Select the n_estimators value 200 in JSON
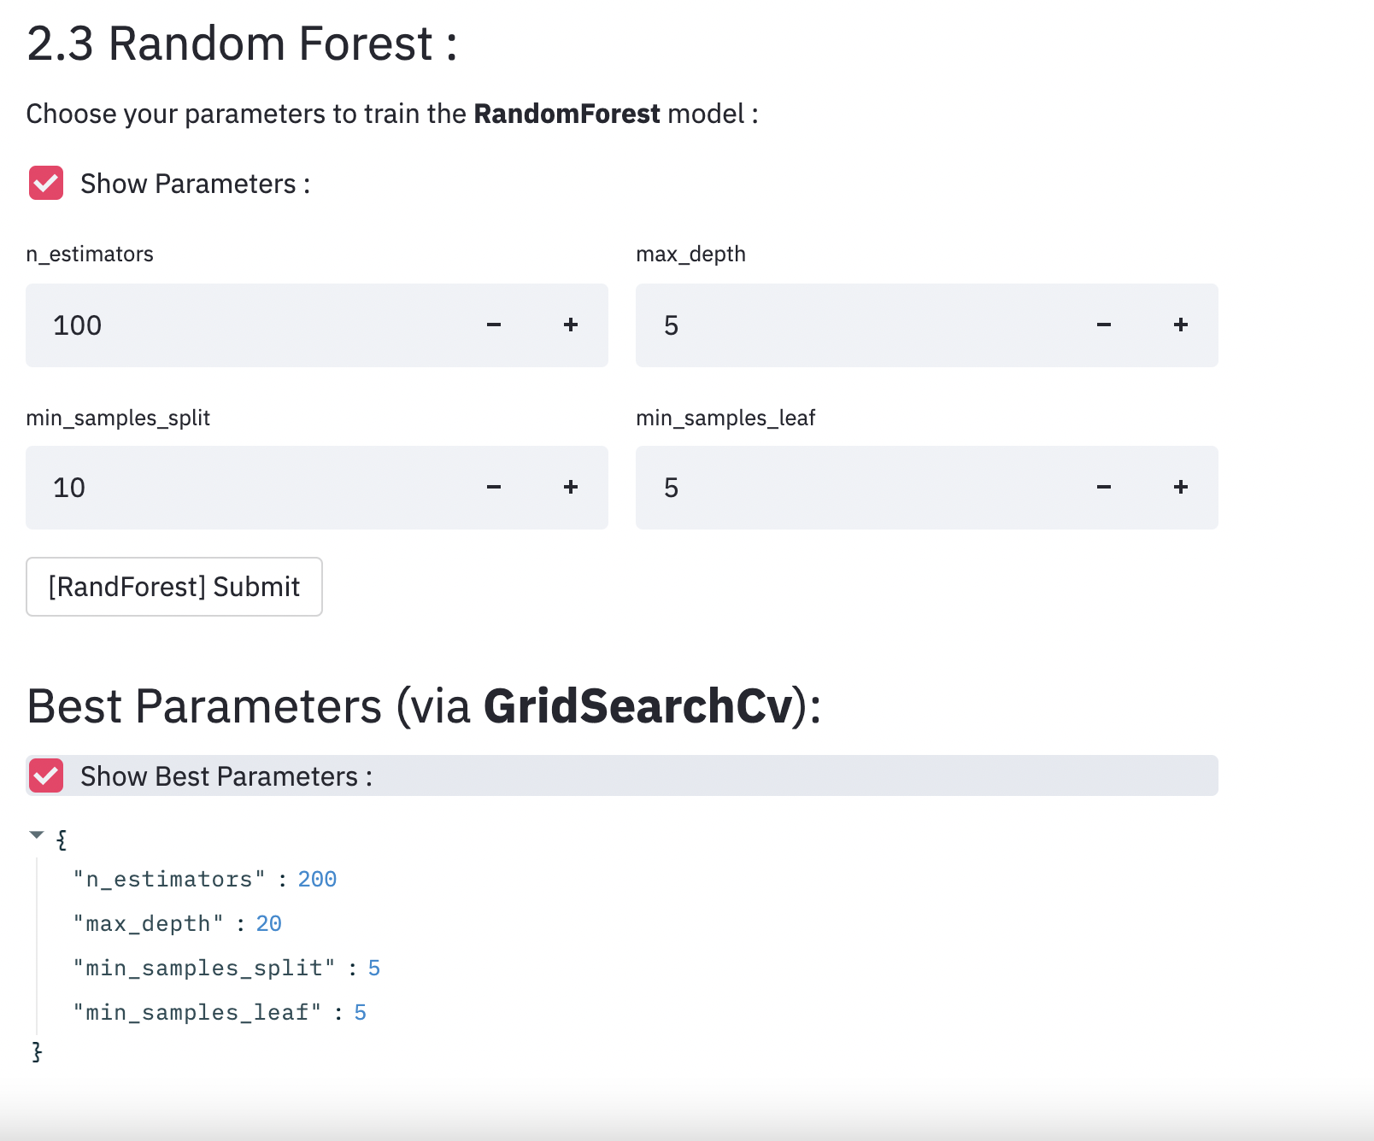 [x=316, y=878]
